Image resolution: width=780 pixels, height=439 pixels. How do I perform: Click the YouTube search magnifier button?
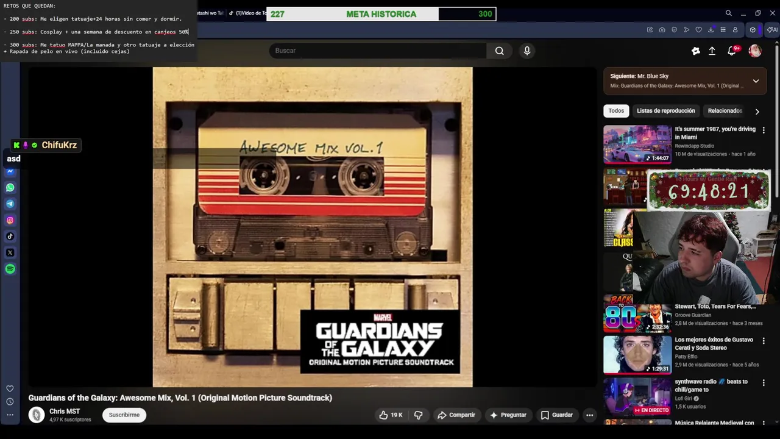[499, 51]
